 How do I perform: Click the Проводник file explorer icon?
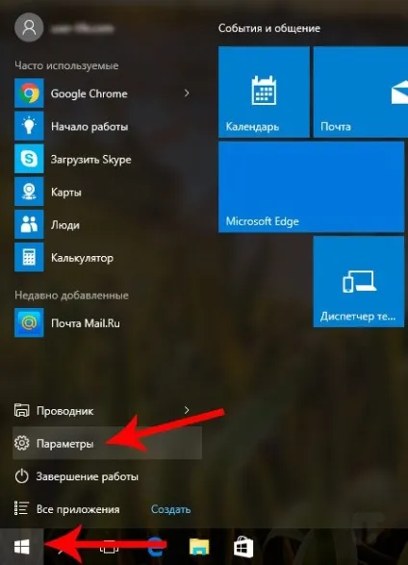tap(21, 410)
